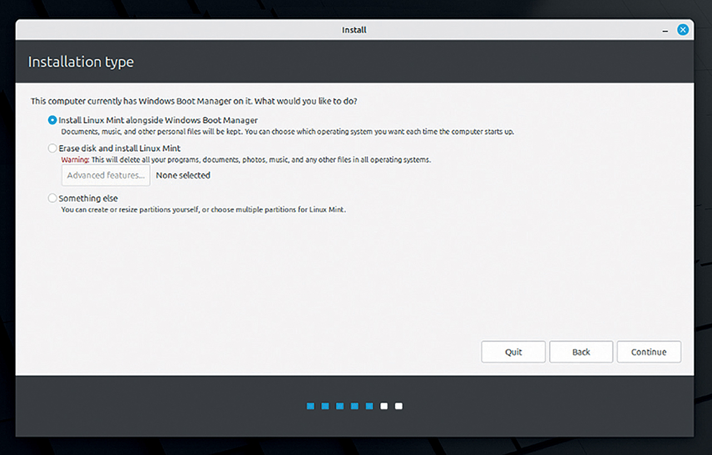Click the None selected status label

pyautogui.click(x=183, y=175)
